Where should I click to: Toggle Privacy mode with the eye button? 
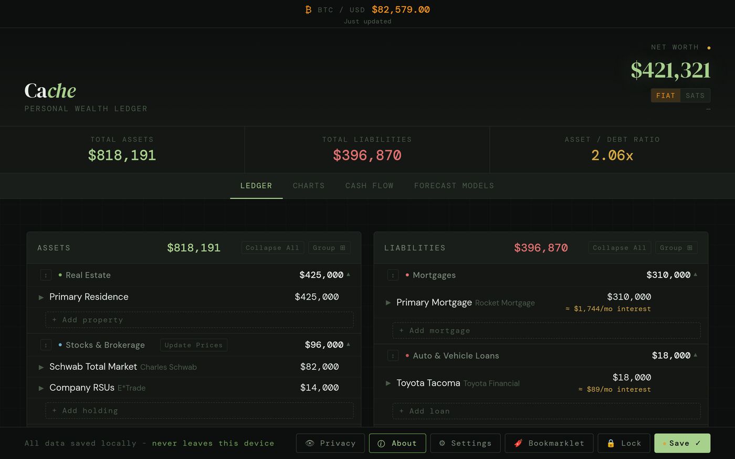point(330,443)
